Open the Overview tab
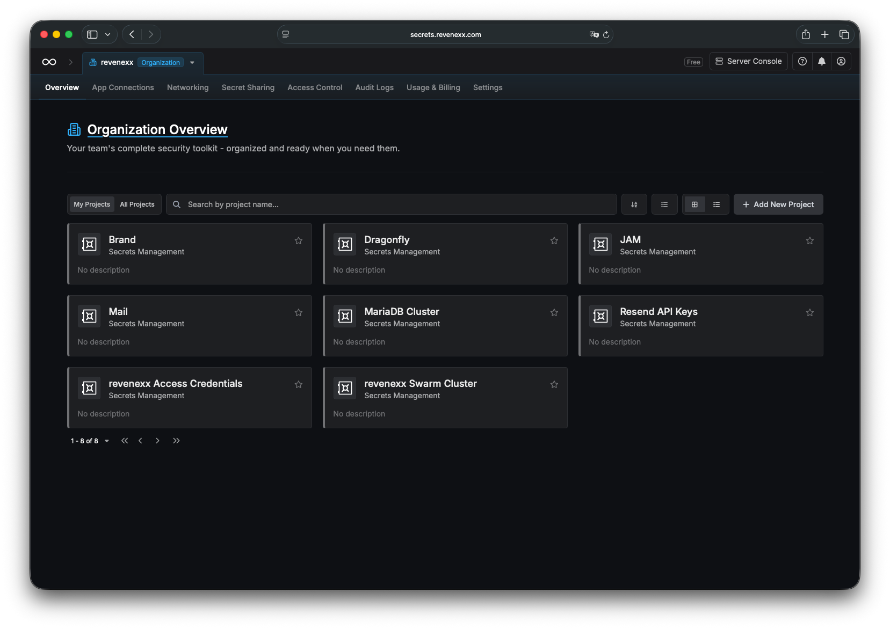The height and width of the screenshot is (629, 890). pyautogui.click(x=62, y=87)
